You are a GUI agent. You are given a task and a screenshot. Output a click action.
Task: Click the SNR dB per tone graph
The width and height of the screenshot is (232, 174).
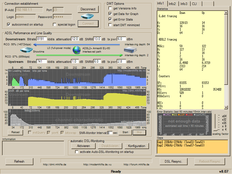(77, 98)
